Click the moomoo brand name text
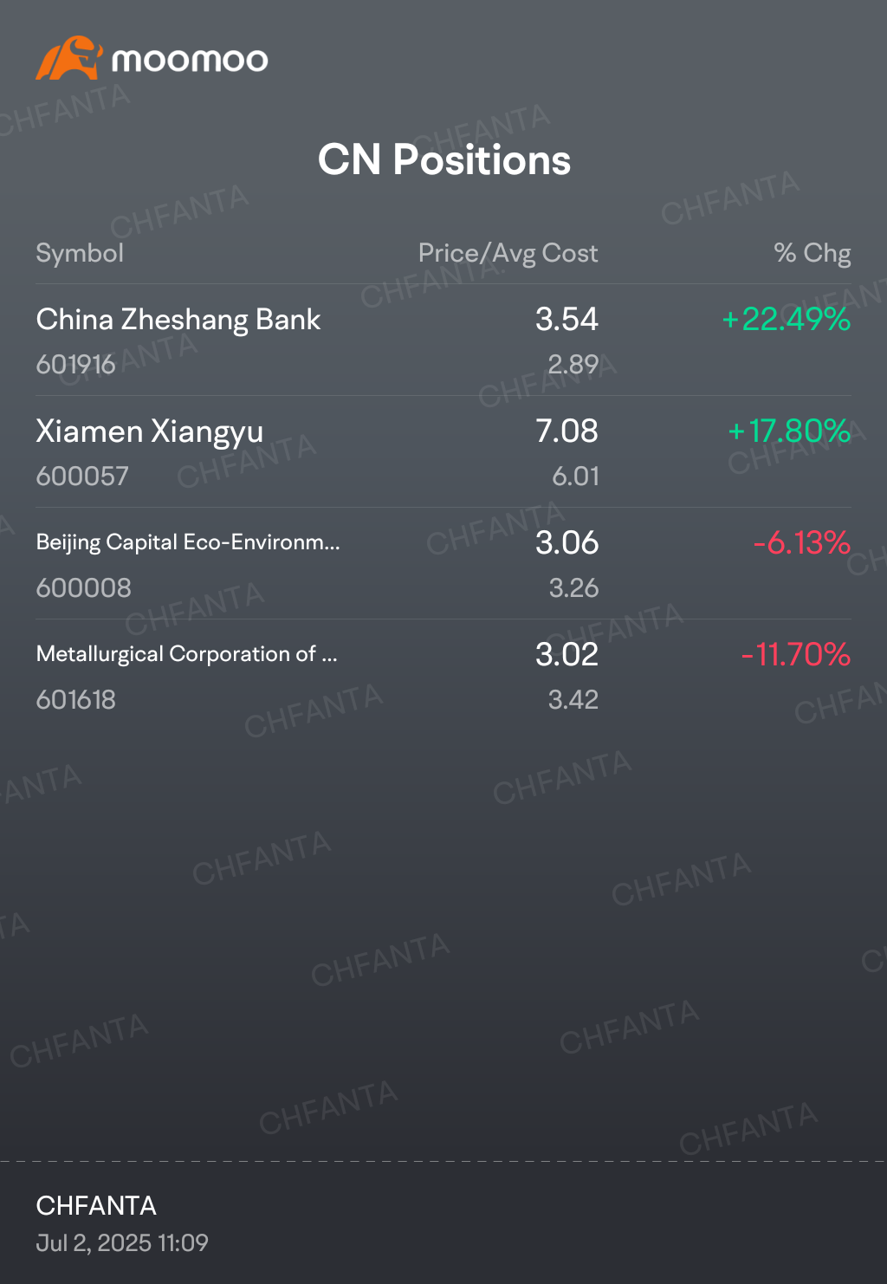The height and width of the screenshot is (1284, 887). point(190,60)
